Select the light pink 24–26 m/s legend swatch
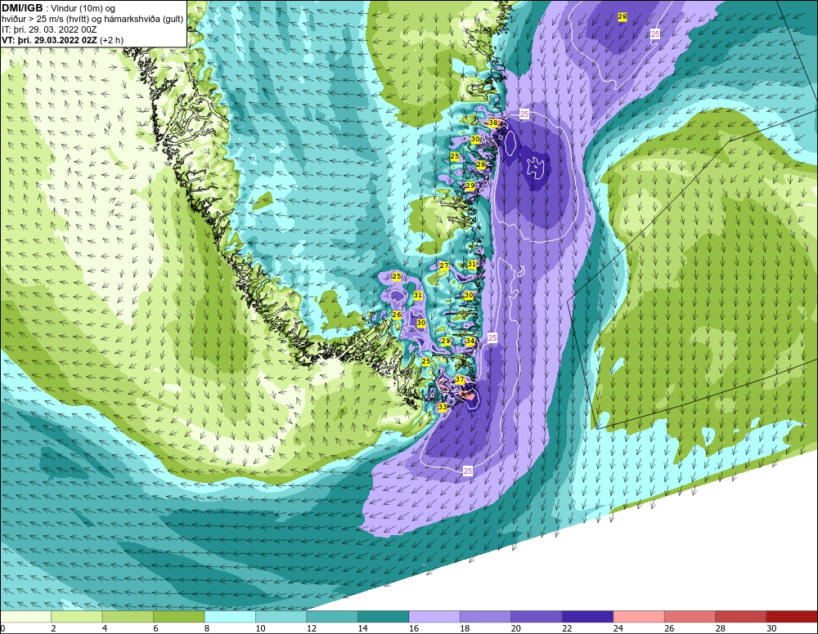Screen dimensions: 818x634 pos(639,617)
